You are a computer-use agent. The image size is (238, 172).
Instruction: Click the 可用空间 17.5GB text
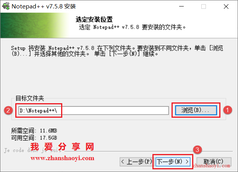click(x=34, y=138)
